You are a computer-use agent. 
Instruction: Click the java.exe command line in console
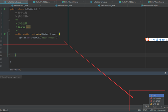point(11,77)
